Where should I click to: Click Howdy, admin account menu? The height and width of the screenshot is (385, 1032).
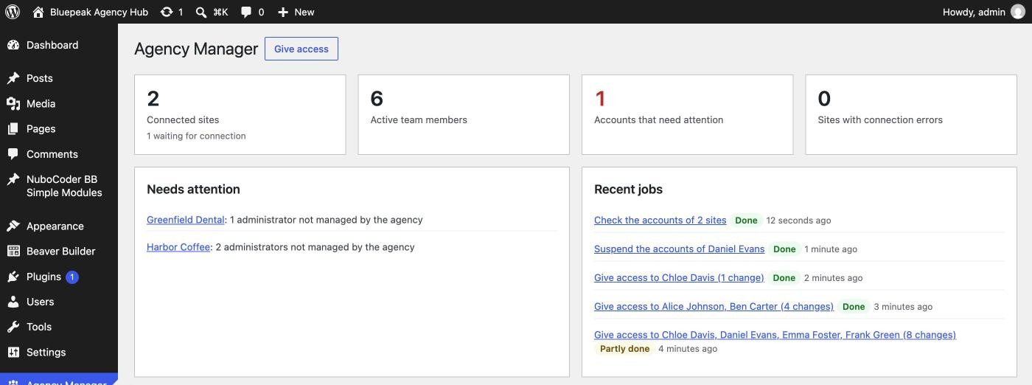pyautogui.click(x=983, y=12)
